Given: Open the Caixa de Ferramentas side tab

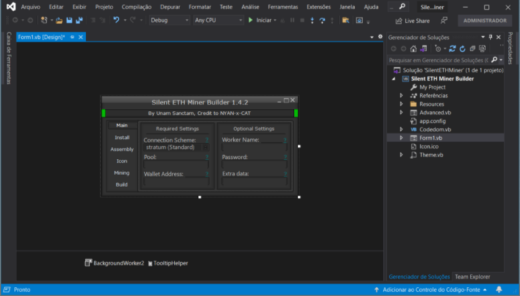Looking at the screenshot, I should (9, 58).
